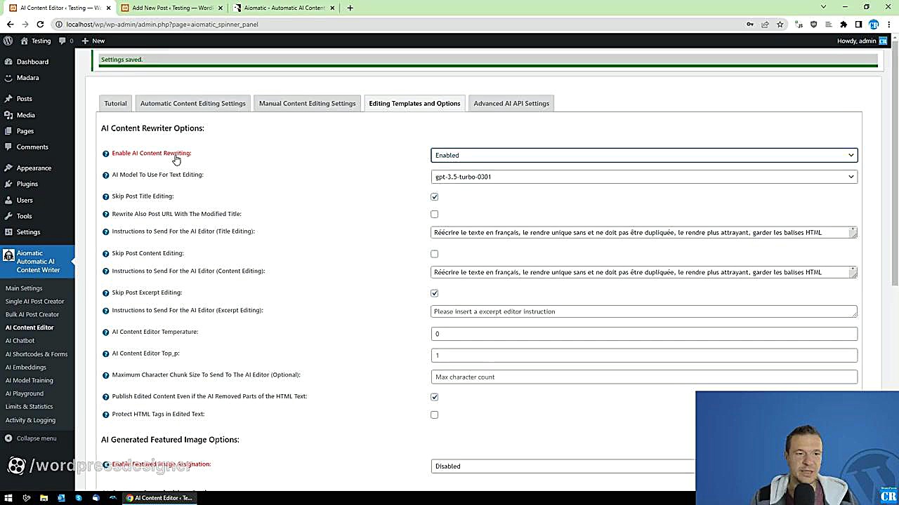The width and height of the screenshot is (899, 505).
Task: Open Single AI Post Creator submenu link
Action: click(34, 302)
